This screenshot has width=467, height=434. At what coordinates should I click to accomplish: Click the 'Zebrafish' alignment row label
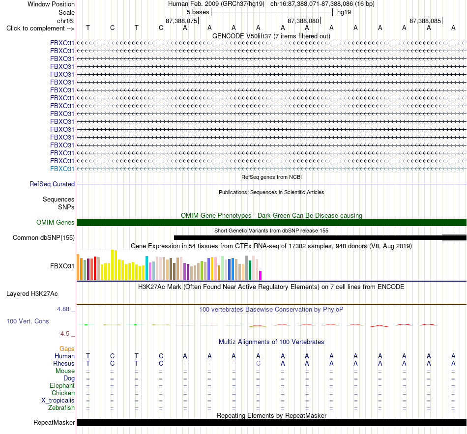(61, 408)
